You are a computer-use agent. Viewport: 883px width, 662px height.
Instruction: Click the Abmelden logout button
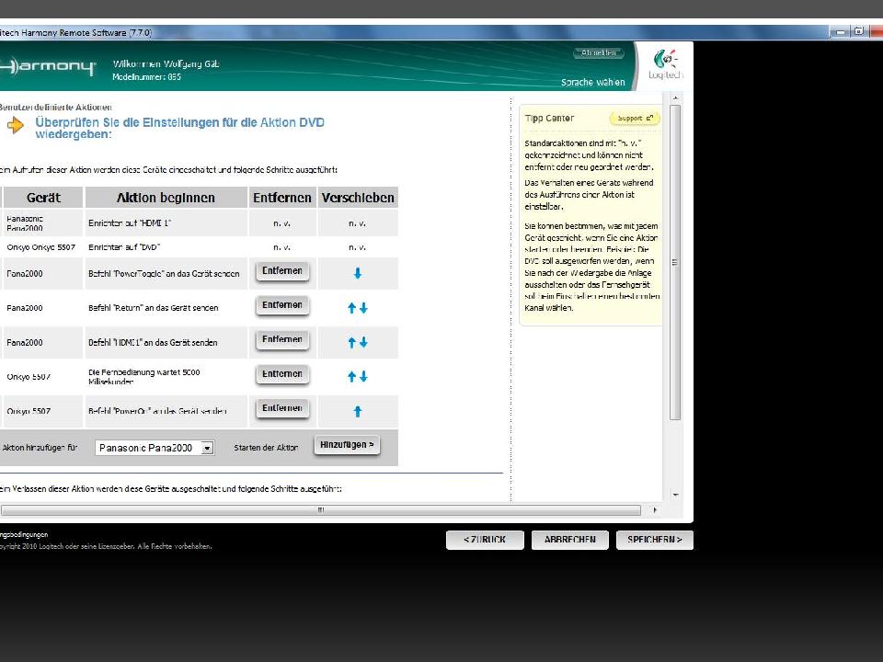[x=599, y=53]
